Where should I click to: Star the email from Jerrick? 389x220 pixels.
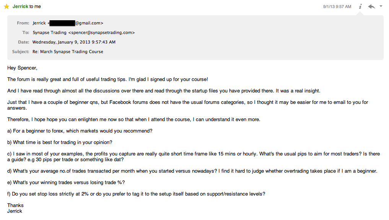6,6
